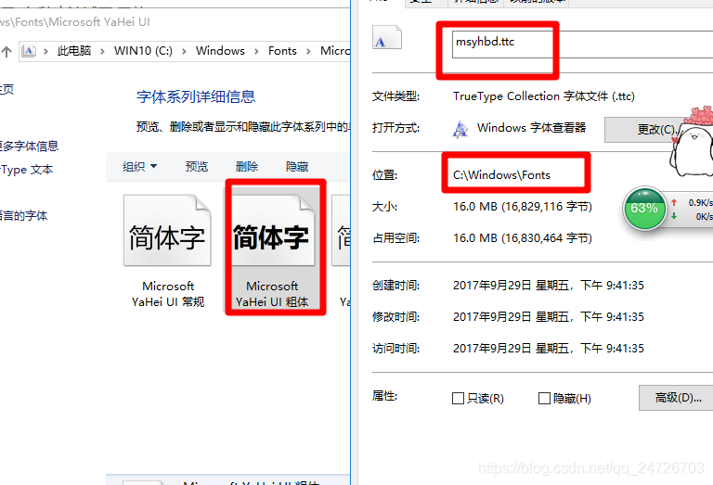Viewport: 713px width, 485px height.
Task: Click the green 63% memory floating ball
Action: click(x=644, y=209)
